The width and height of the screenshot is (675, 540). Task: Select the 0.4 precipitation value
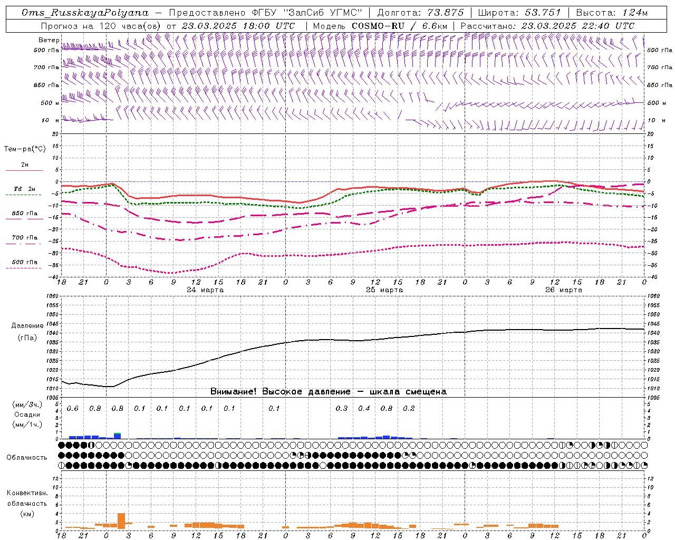click(x=364, y=409)
